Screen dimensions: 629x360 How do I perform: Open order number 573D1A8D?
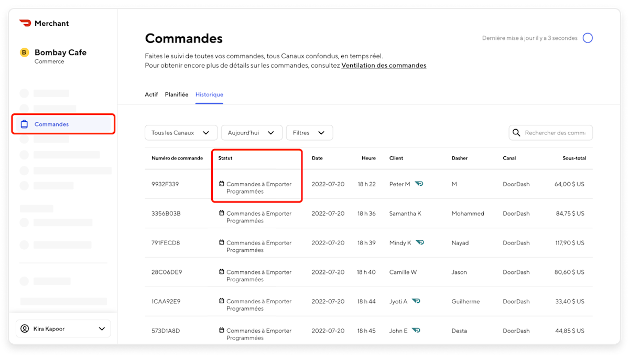click(x=166, y=331)
